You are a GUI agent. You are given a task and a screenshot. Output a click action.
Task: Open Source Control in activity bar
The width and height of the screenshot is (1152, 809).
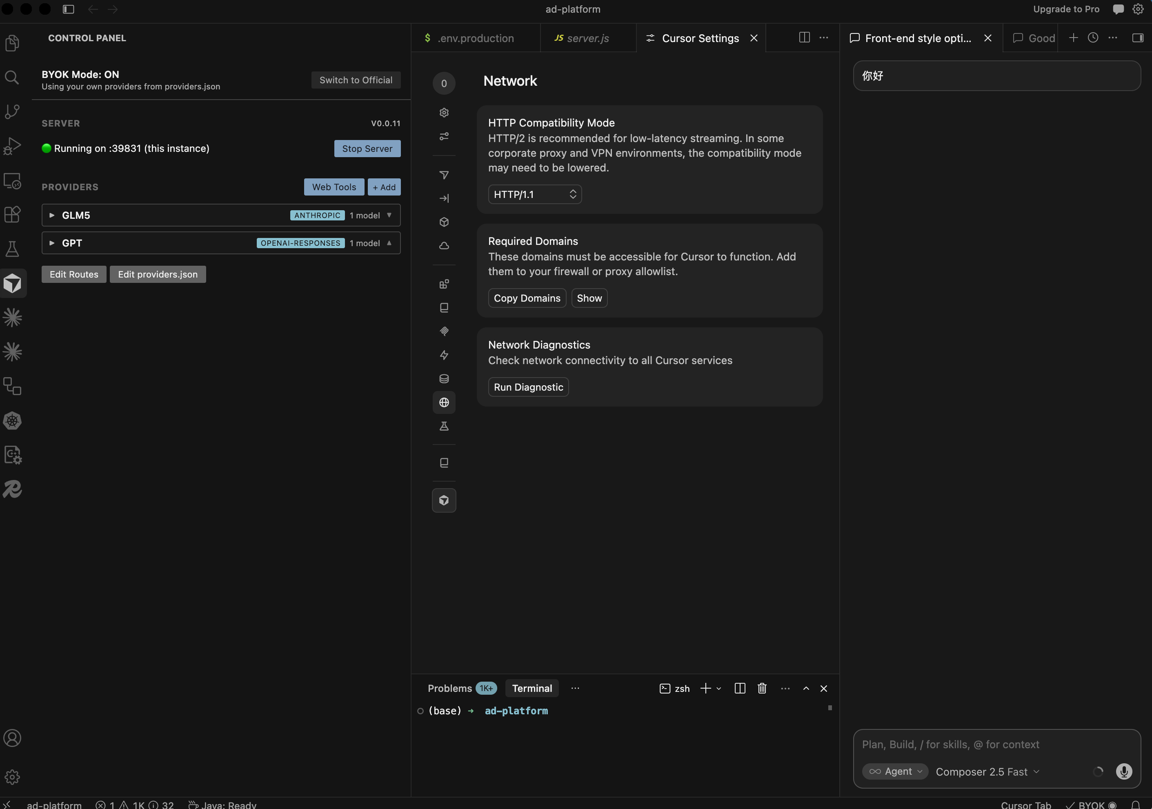coord(13,111)
